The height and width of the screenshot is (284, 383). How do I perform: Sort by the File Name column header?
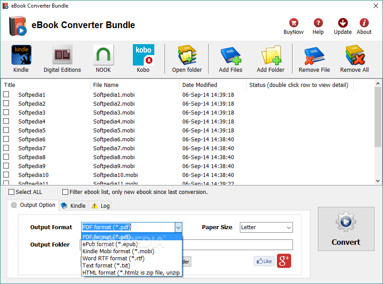point(135,85)
